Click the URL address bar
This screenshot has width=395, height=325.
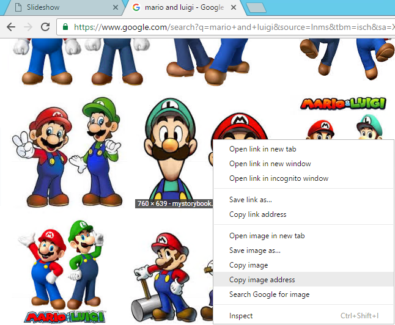(227, 27)
